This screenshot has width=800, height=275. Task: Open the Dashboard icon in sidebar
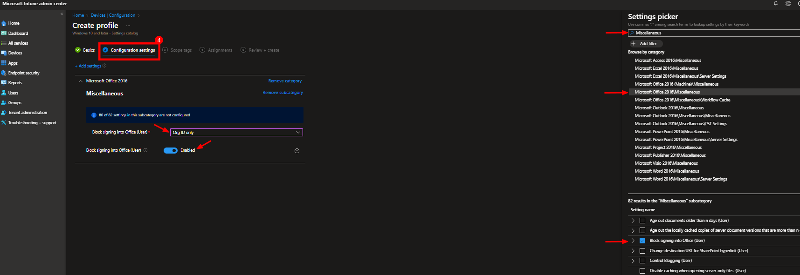[4, 34]
